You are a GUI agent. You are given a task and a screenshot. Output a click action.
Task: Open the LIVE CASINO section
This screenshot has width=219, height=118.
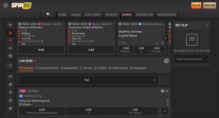93,15
